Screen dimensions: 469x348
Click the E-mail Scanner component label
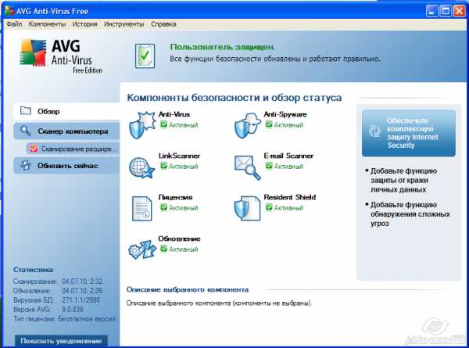click(x=288, y=156)
